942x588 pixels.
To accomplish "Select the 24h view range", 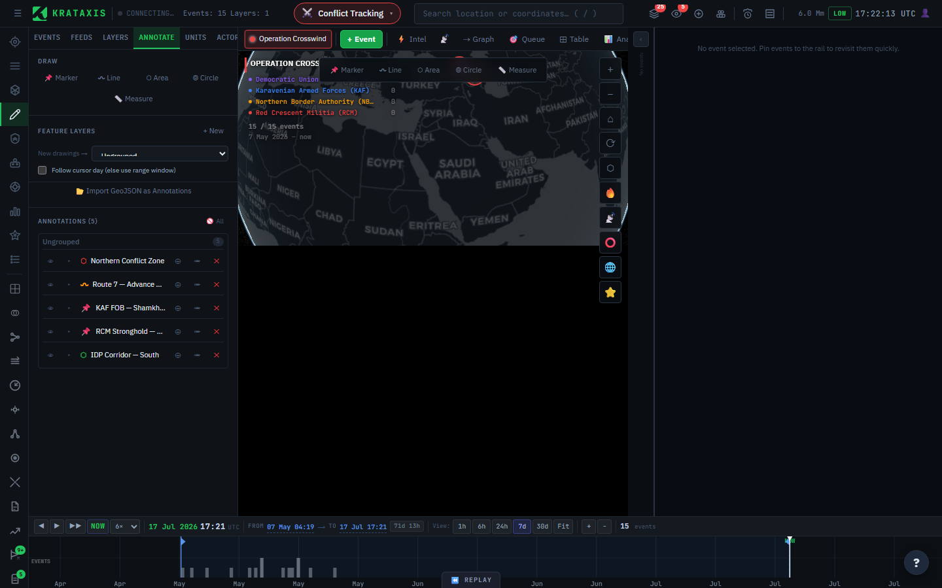I will tap(502, 527).
